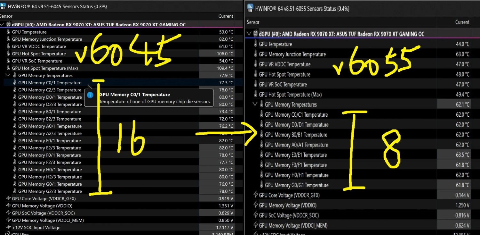
Task: Click the 1.351 V VDDIO value
Action: pyautogui.click(x=226, y=206)
